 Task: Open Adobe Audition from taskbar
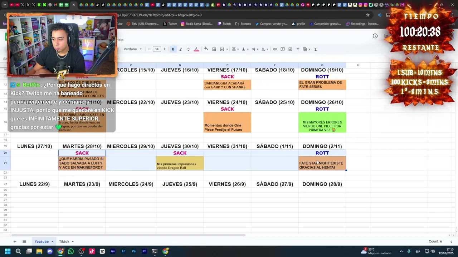coord(113,251)
